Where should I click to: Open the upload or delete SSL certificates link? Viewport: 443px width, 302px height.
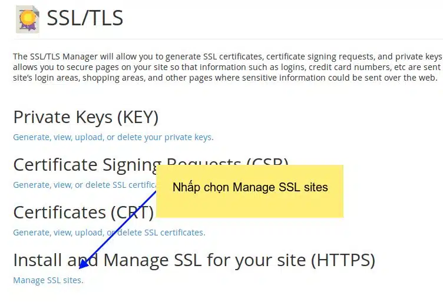tap(109, 233)
